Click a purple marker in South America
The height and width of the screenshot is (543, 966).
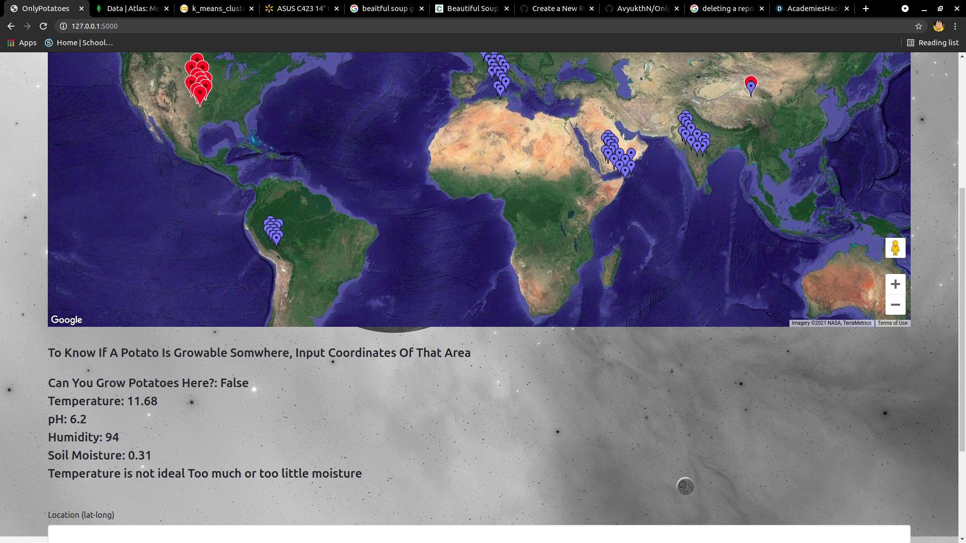coord(276,236)
